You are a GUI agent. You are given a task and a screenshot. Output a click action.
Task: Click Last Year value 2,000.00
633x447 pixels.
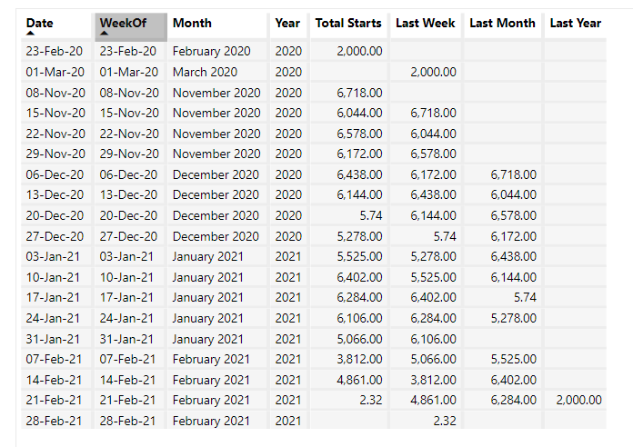pyautogui.click(x=579, y=400)
